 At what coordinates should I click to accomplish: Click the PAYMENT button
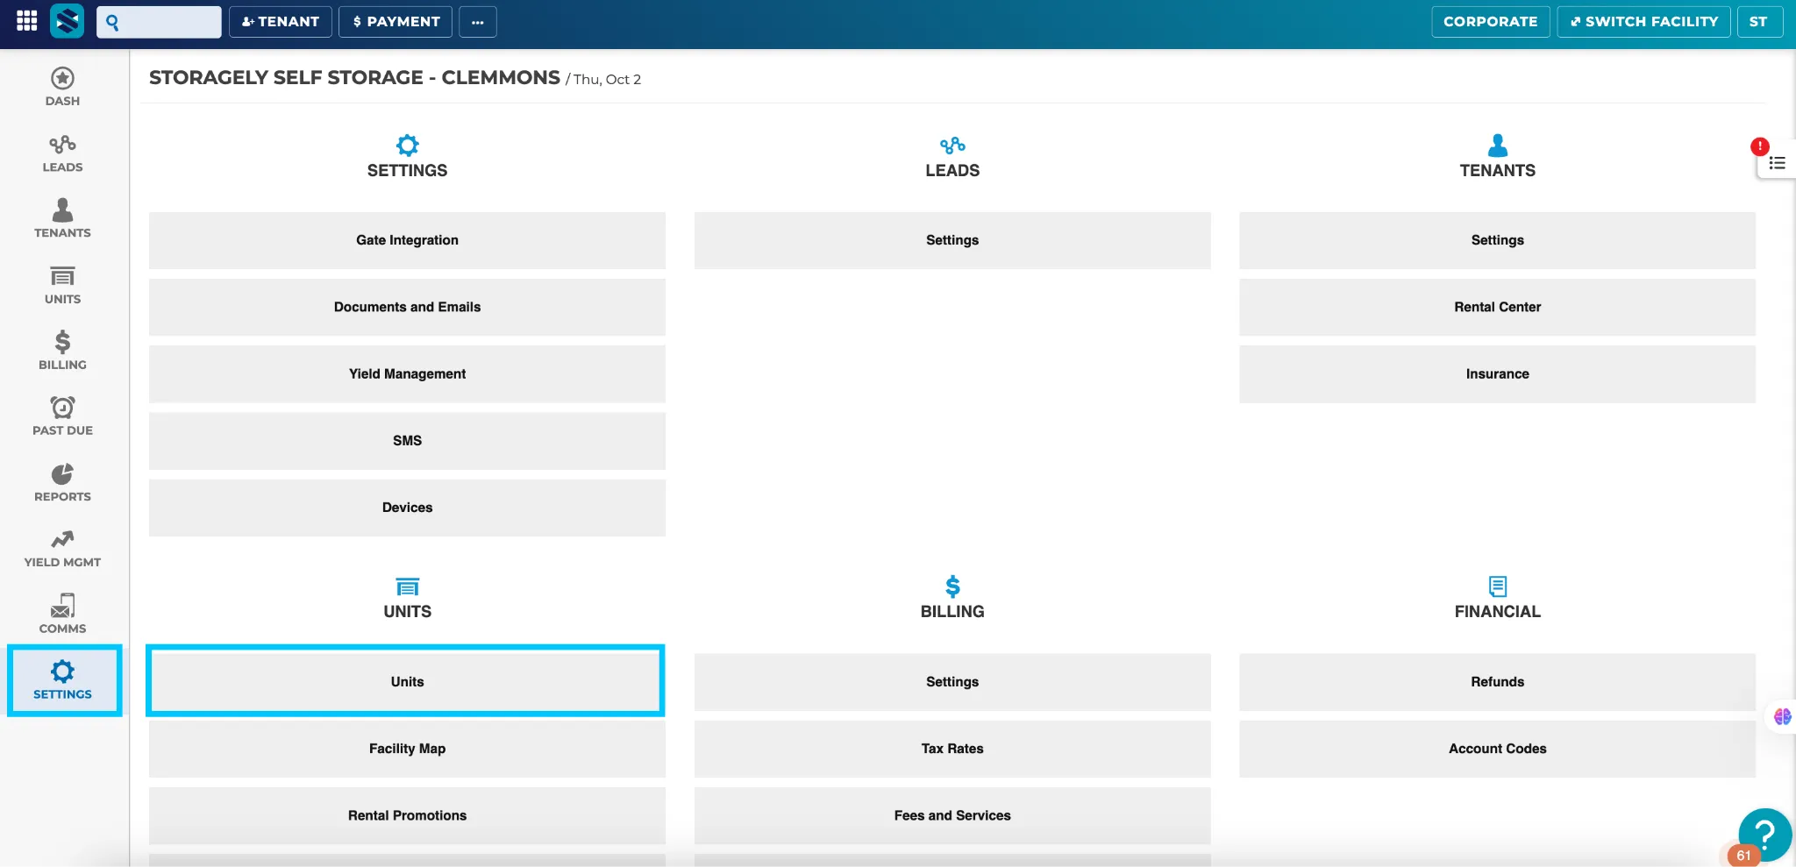tap(396, 22)
